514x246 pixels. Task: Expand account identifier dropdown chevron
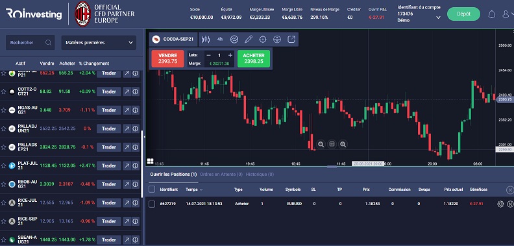(x=438, y=18)
